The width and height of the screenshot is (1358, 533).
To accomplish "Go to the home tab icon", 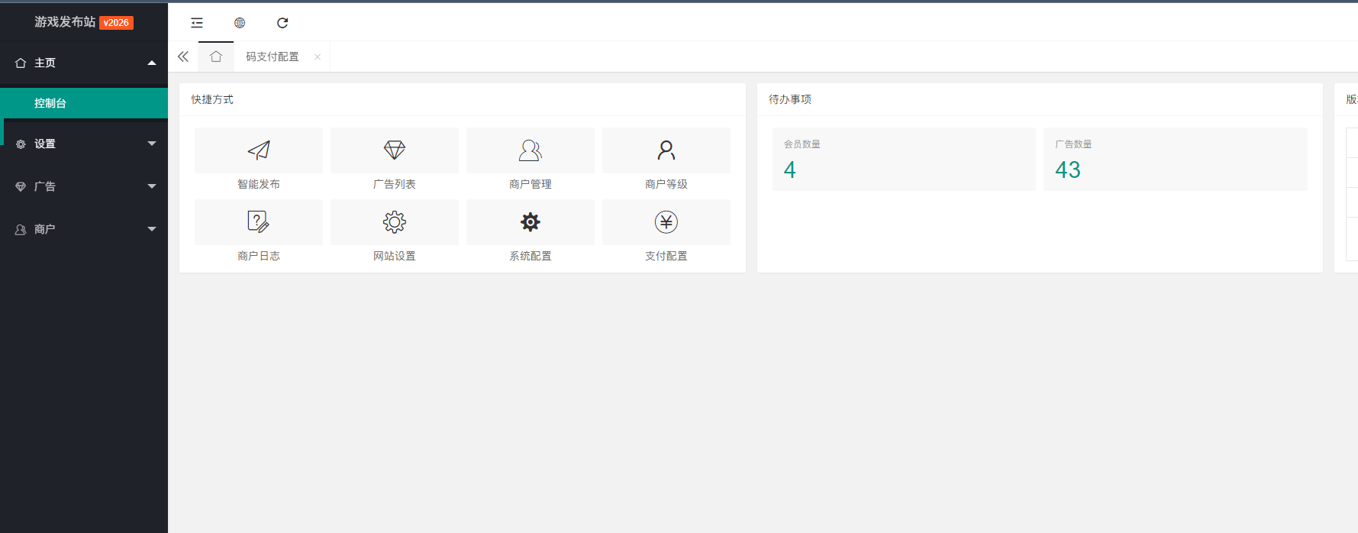I will (x=216, y=57).
